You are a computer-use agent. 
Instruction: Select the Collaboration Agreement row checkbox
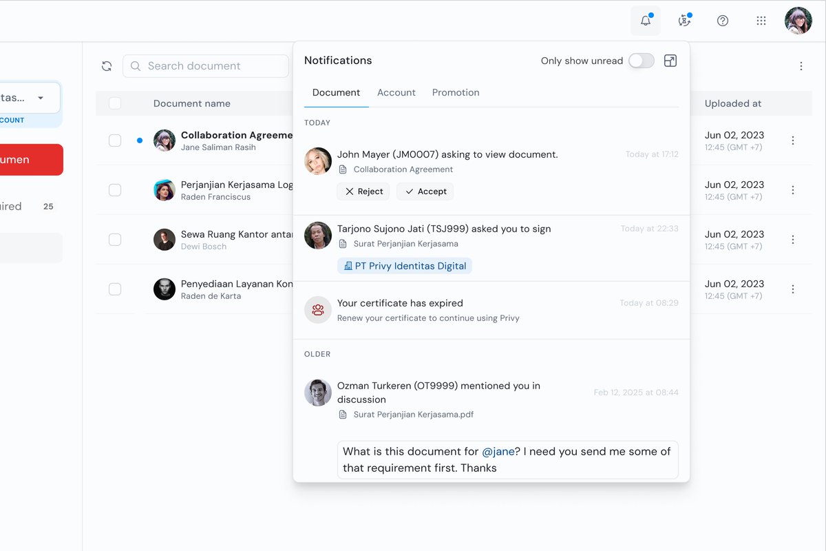(x=115, y=141)
